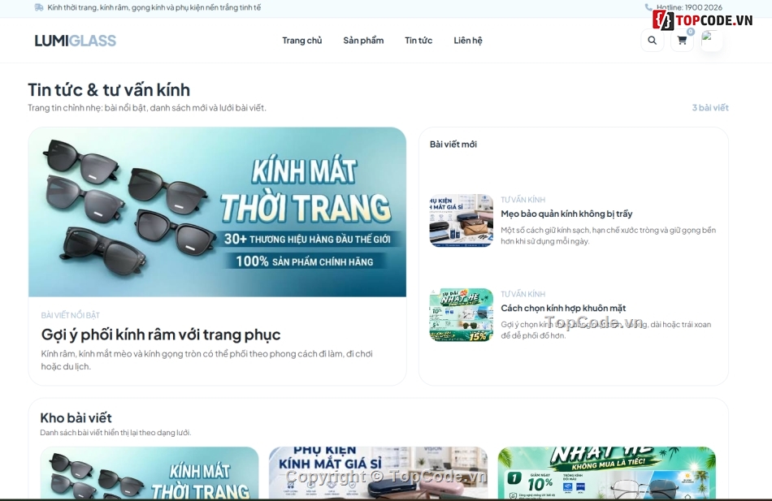Image resolution: width=772 pixels, height=501 pixels.
Task: Click the hotline phone icon
Action: (x=648, y=7)
